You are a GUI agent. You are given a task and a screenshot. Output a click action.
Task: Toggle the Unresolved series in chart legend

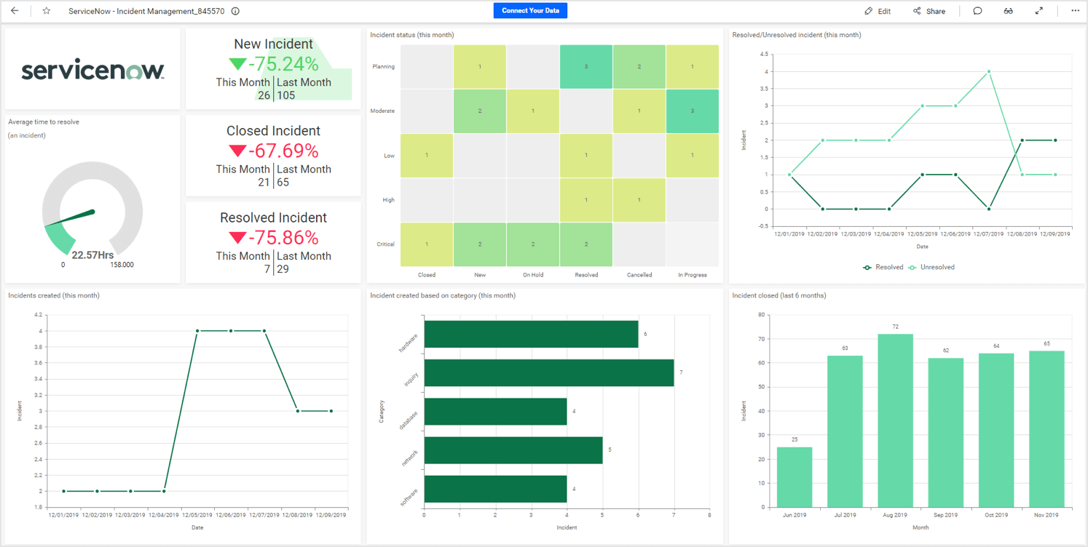pyautogui.click(x=931, y=267)
